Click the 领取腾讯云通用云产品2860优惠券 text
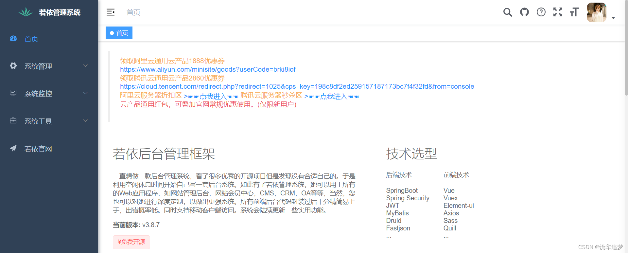 pyautogui.click(x=172, y=78)
